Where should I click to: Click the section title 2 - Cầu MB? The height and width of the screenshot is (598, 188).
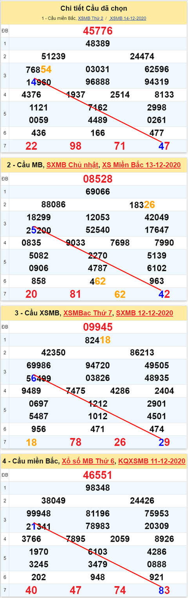tap(25, 165)
